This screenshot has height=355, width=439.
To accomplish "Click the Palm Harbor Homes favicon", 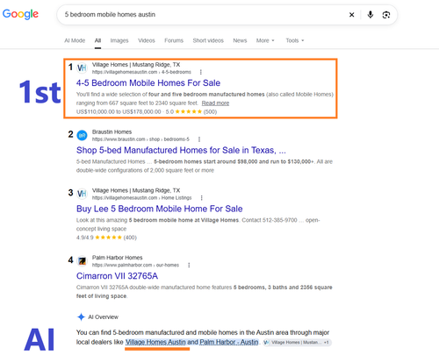I will [x=82, y=261].
